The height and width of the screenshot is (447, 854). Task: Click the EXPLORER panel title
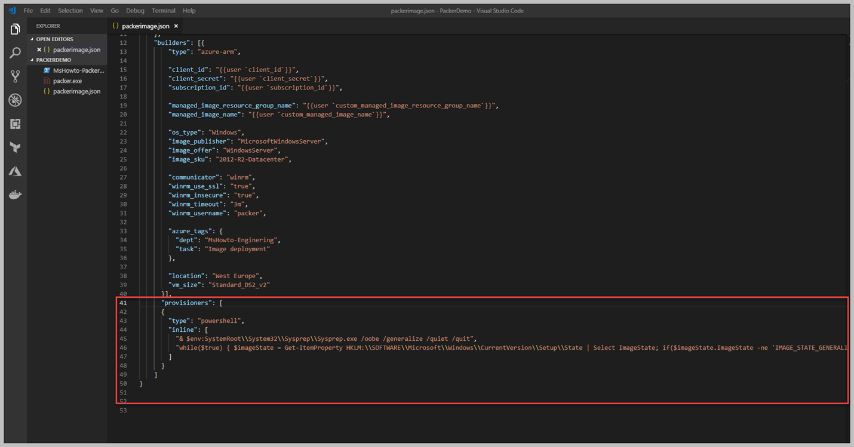(48, 26)
